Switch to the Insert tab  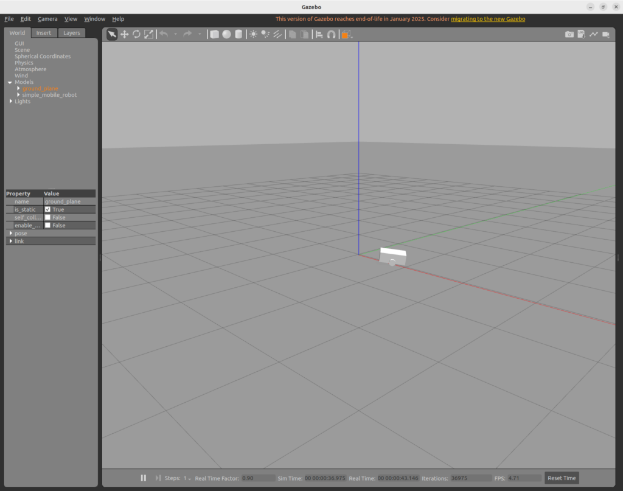(44, 33)
